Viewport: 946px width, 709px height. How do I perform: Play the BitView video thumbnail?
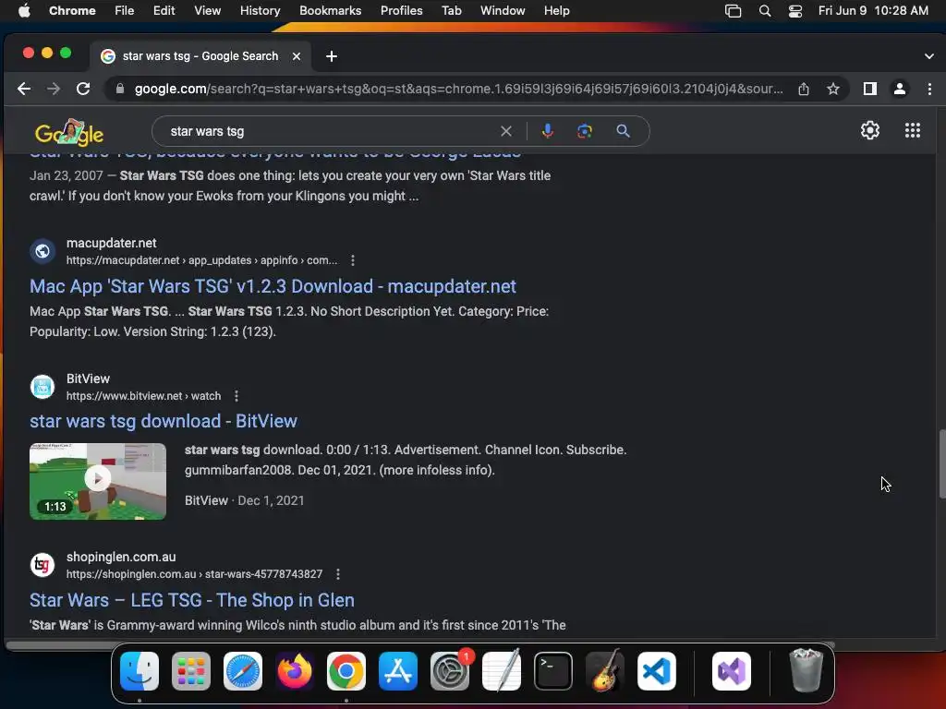(98, 481)
